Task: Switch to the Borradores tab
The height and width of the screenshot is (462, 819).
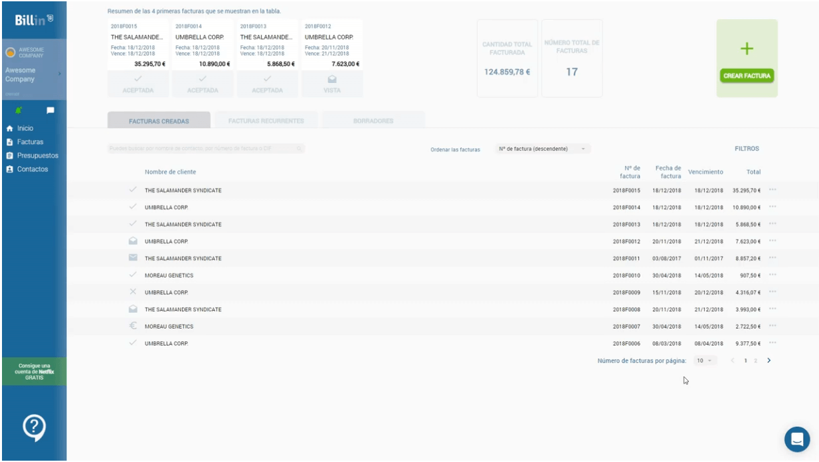Action: pyautogui.click(x=373, y=121)
